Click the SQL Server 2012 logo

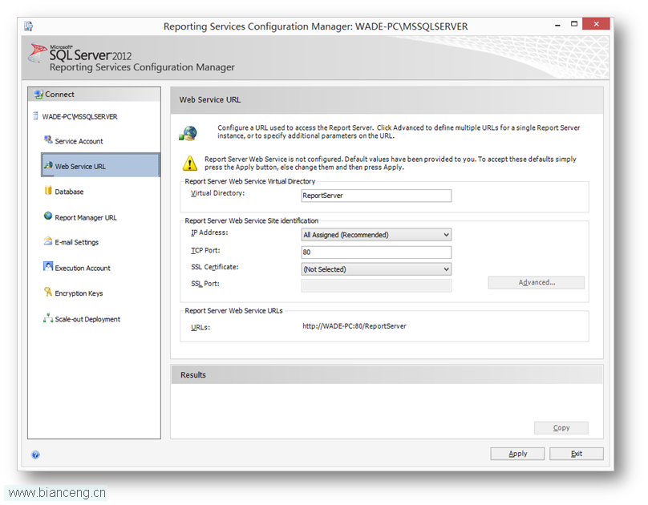pos(79,53)
